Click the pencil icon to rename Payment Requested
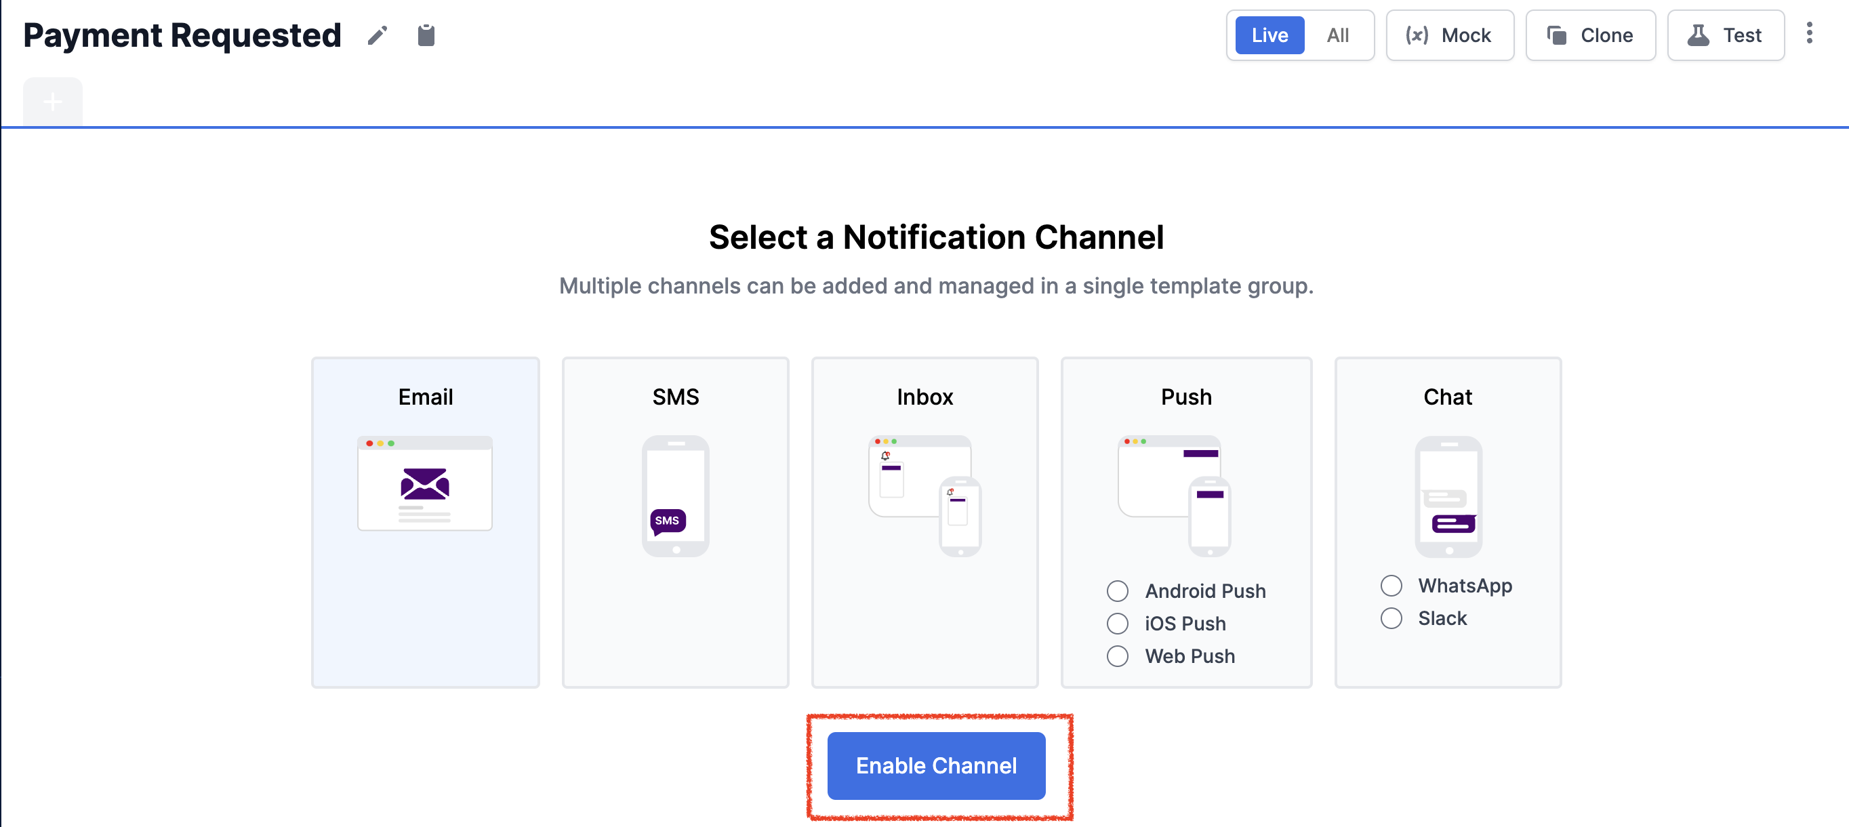The height and width of the screenshot is (827, 1849). click(378, 35)
